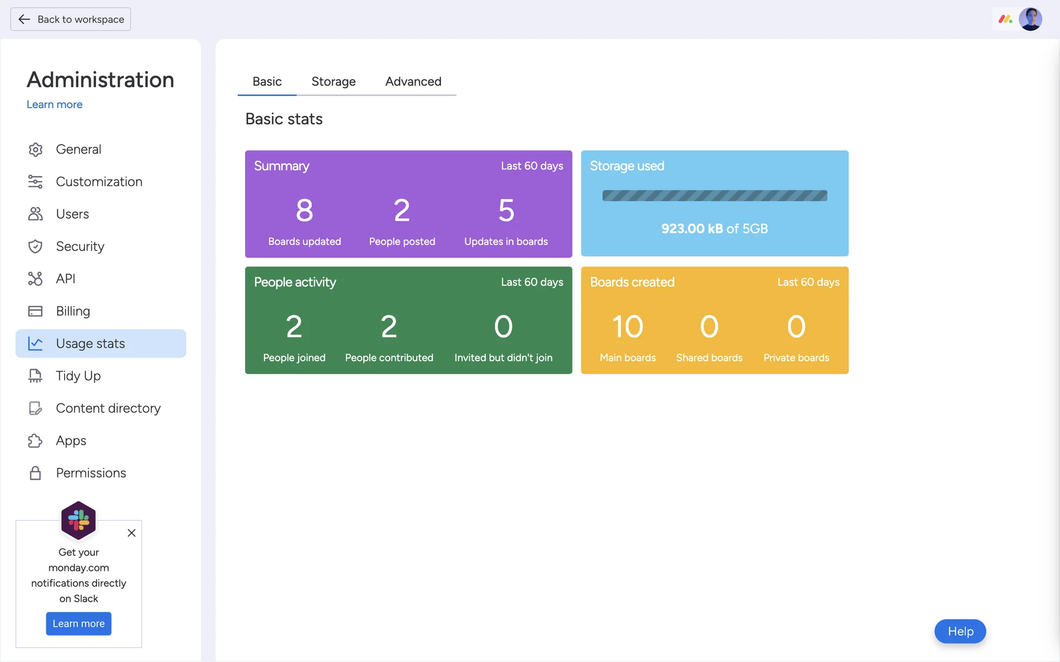This screenshot has height=662, width=1060.
Task: Click the Permissions lock icon
Action: (35, 473)
